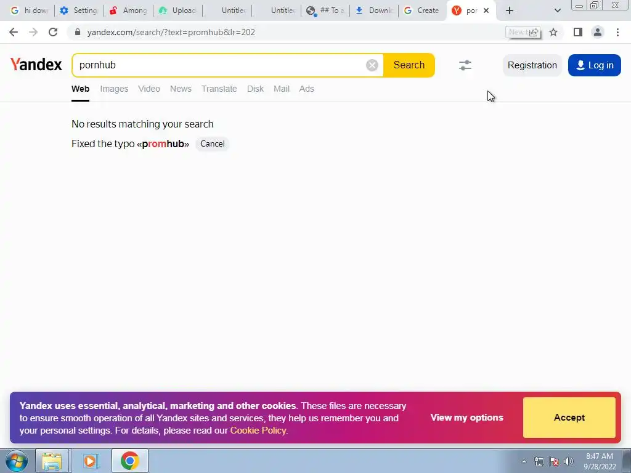Select the Video search category
This screenshot has height=473, width=631.
(x=149, y=89)
